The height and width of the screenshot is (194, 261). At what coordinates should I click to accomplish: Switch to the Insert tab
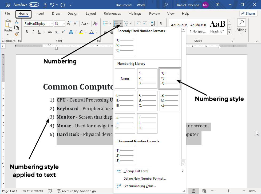point(40,14)
